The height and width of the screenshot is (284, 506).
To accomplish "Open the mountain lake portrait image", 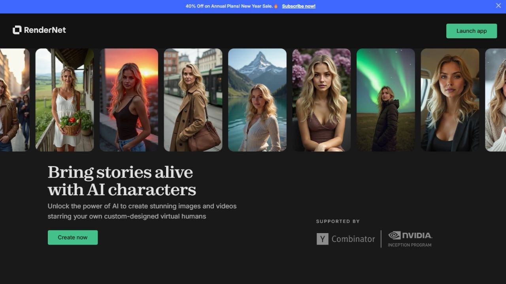I will 257,100.
